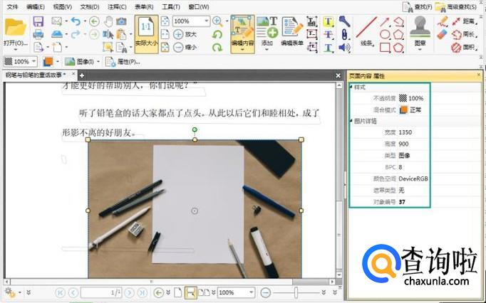Open the 文件 (File) menu
486x303 pixels.
pyautogui.click(x=13, y=6)
